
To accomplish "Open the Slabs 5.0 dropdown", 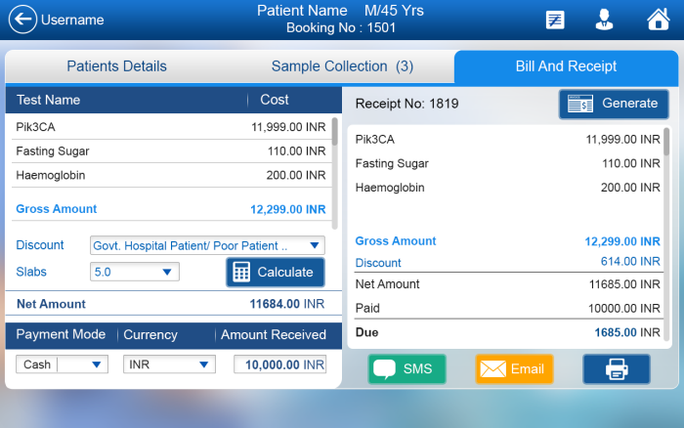I will click(x=135, y=272).
